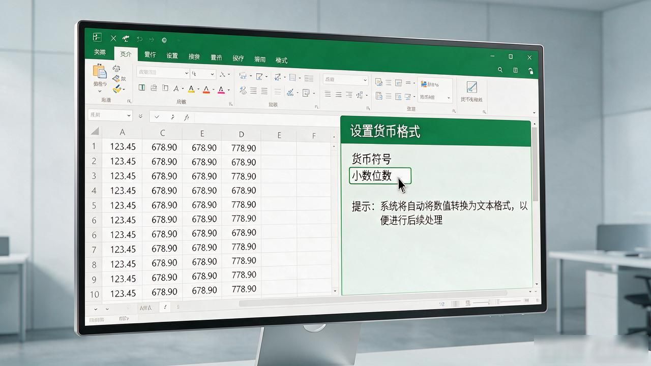Open search with the magnifier icon

[500, 70]
